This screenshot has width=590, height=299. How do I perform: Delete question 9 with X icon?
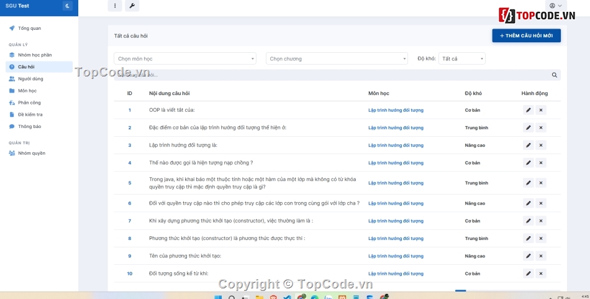click(541, 255)
